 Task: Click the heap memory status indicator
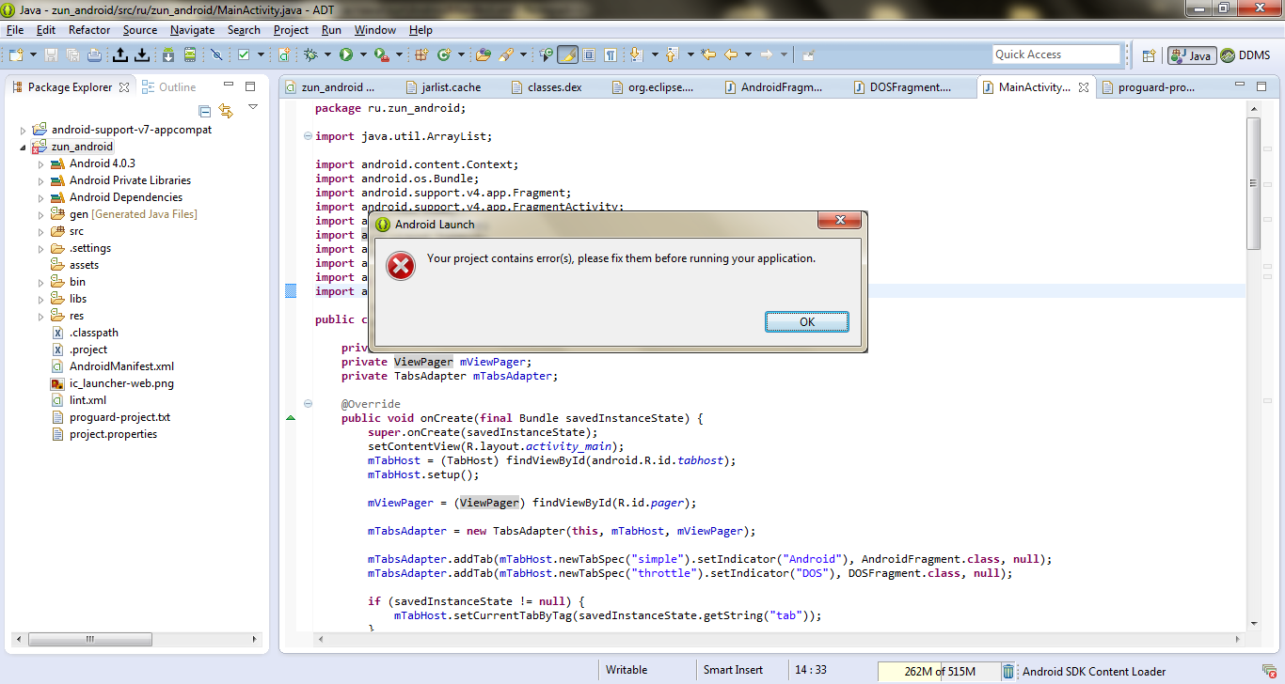point(938,671)
